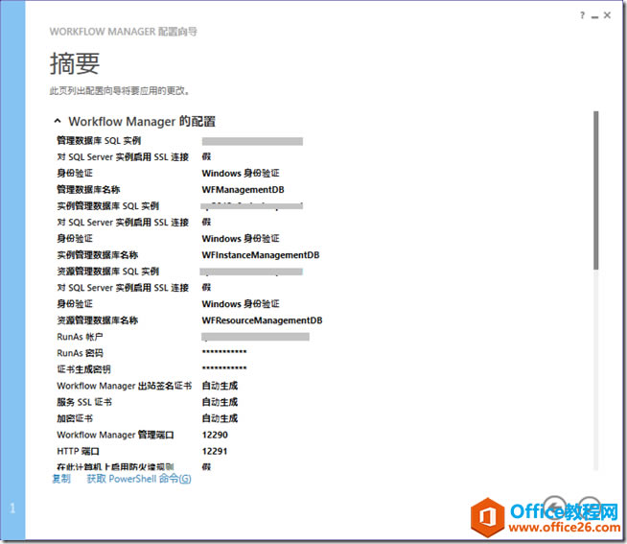Select the 资源管理数据库名称 label
The height and width of the screenshot is (544, 627).
click(97, 319)
